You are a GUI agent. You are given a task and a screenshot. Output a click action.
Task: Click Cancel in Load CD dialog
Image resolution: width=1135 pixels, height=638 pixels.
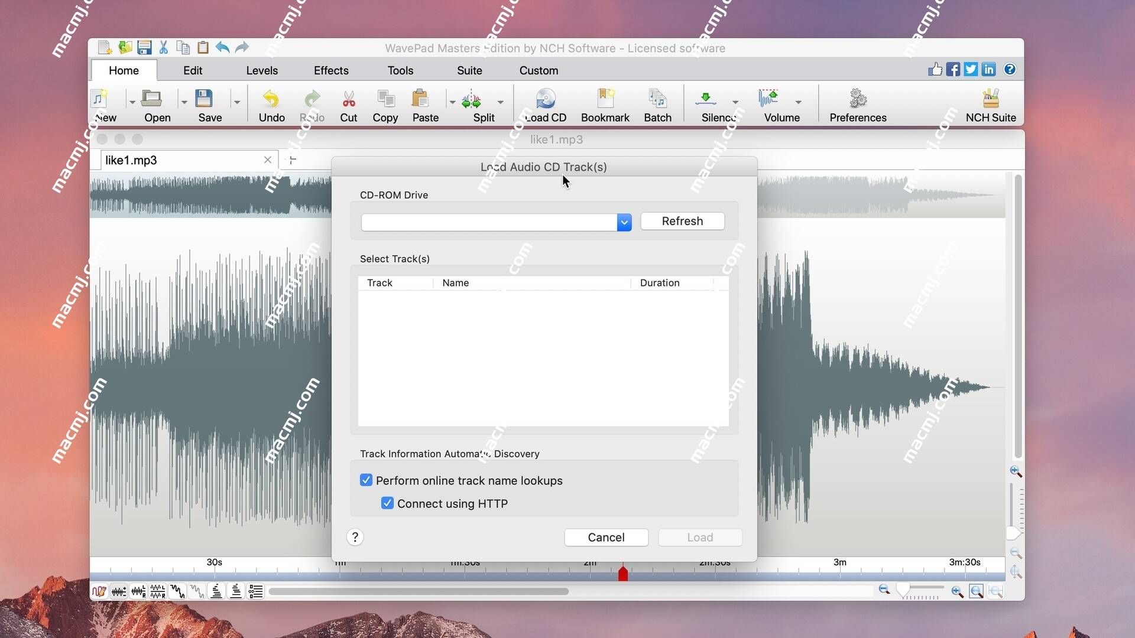[606, 538]
